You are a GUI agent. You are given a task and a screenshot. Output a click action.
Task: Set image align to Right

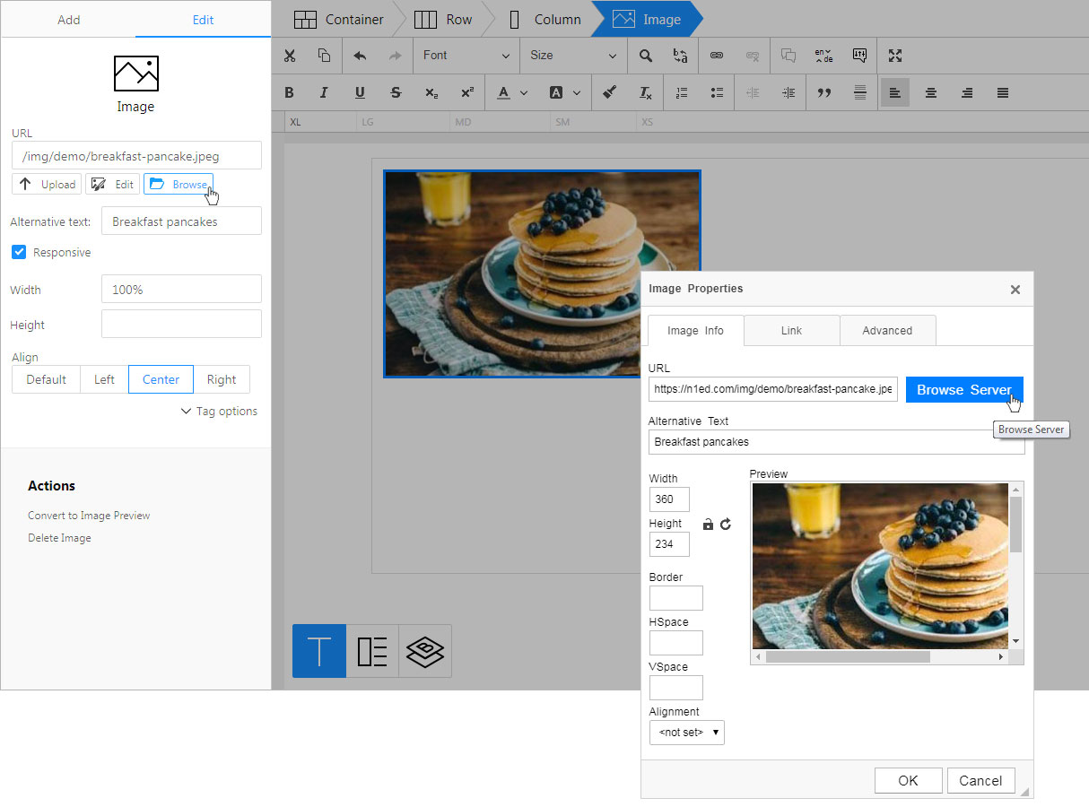pos(222,379)
